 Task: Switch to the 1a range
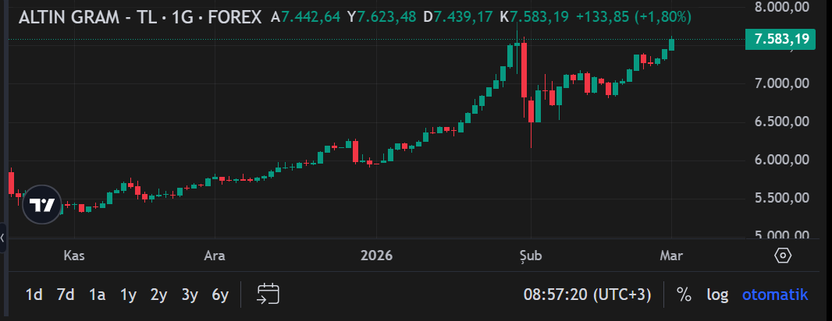(x=97, y=295)
